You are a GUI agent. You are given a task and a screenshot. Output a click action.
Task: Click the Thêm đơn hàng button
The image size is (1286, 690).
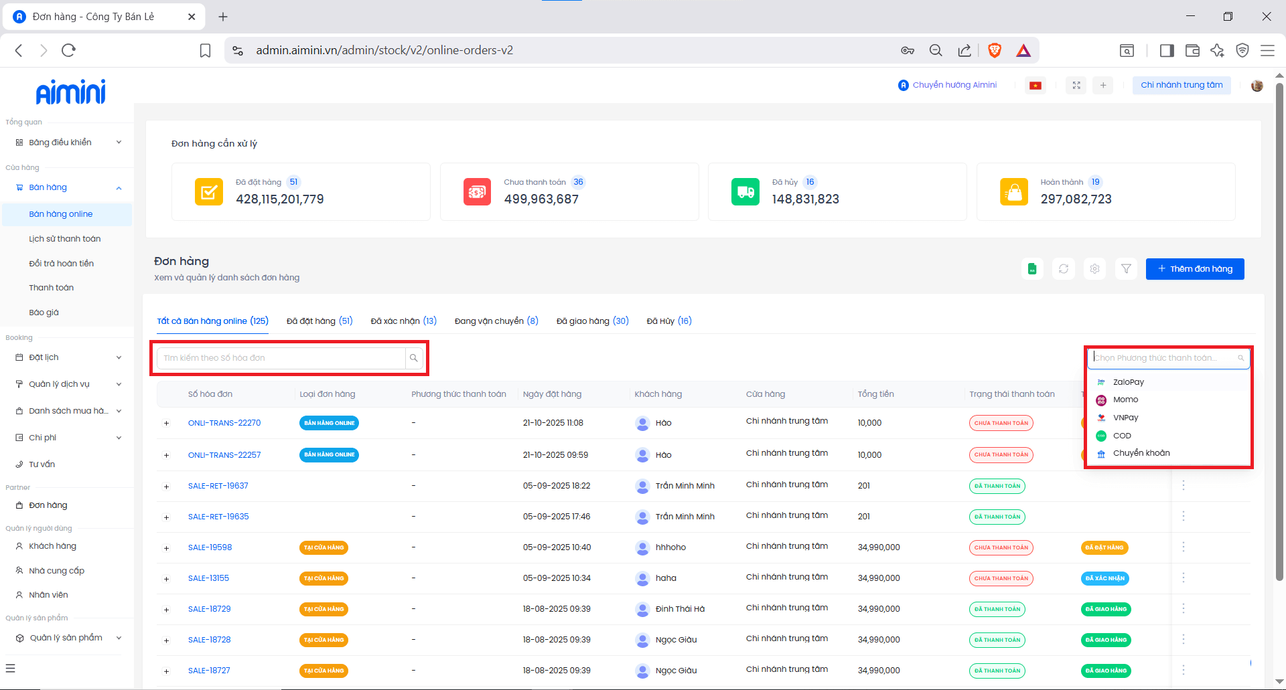[1194, 269]
